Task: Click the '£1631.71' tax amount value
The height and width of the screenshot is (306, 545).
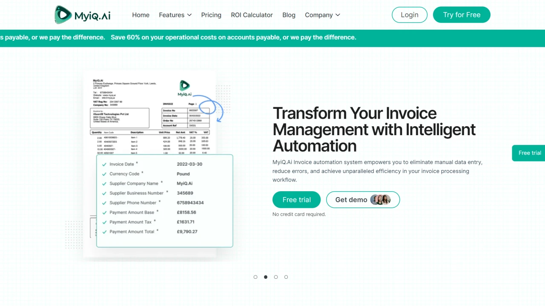Action: pos(186,222)
